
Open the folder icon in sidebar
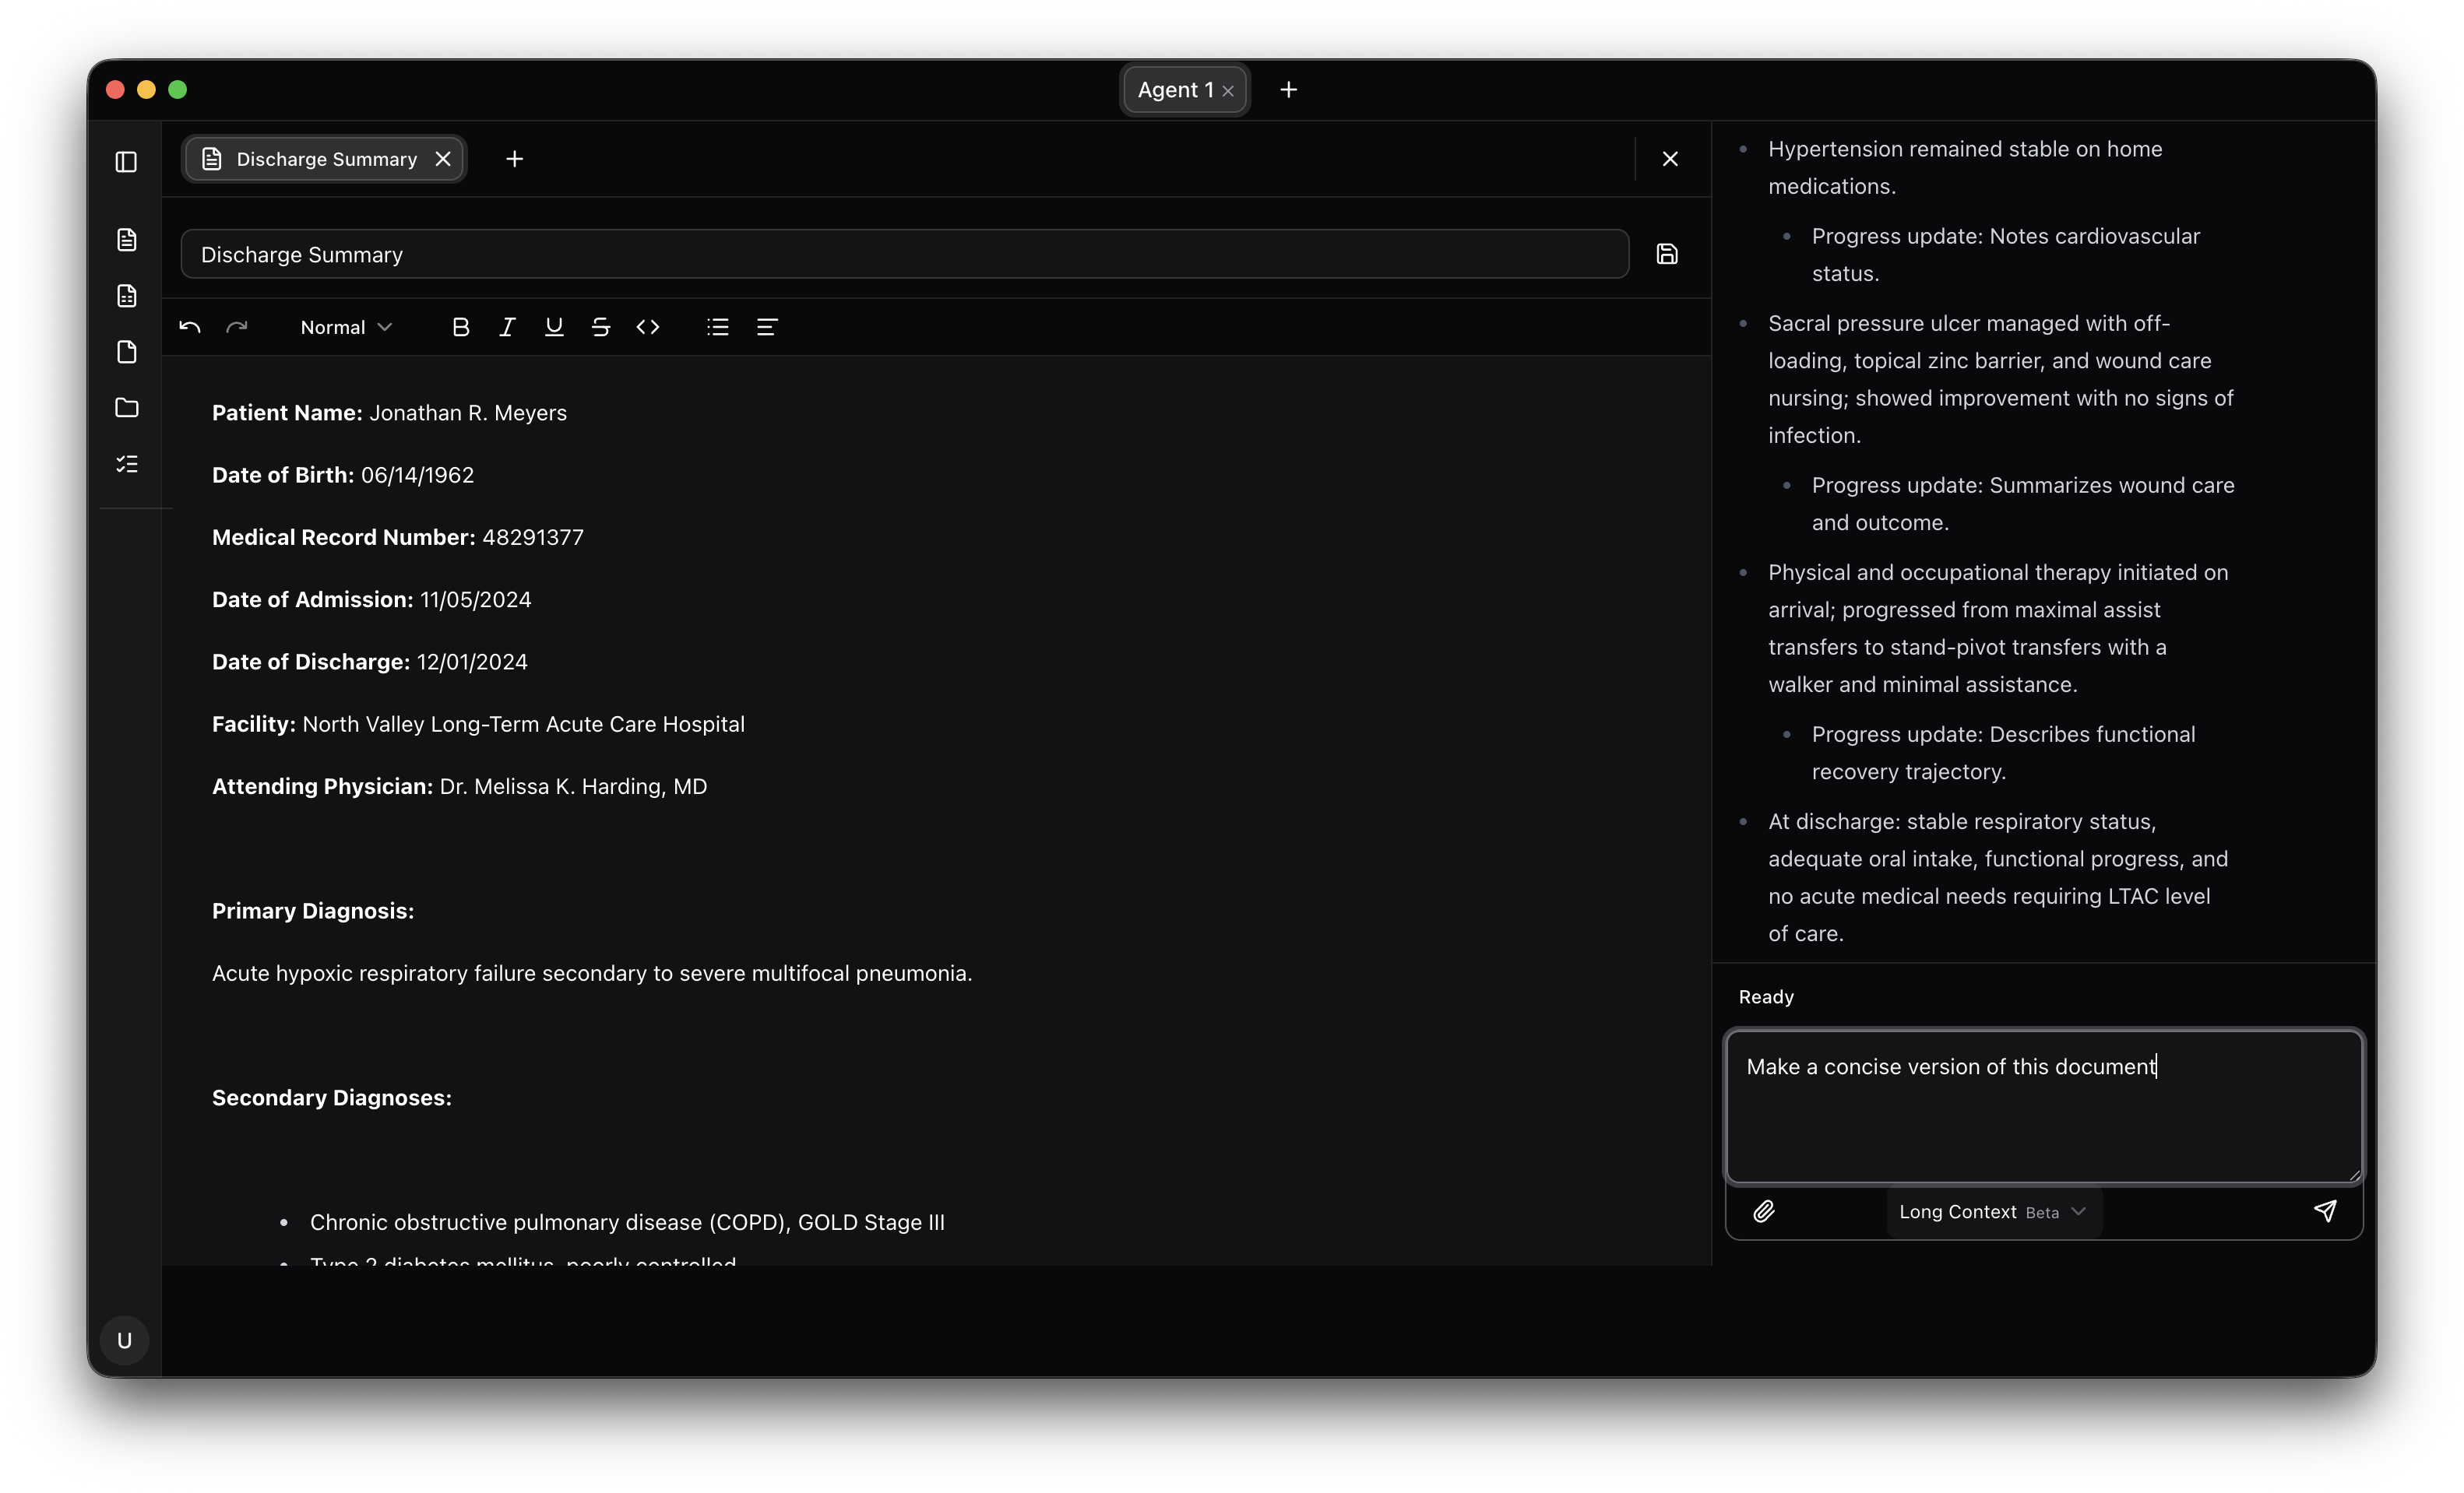point(126,408)
